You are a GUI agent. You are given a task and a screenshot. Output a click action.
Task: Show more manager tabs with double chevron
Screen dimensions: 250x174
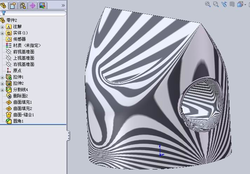[x=63, y=6]
